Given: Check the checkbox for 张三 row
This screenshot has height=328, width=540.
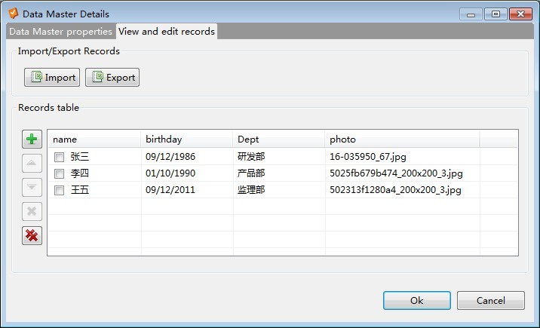Looking at the screenshot, I should tap(60, 158).
